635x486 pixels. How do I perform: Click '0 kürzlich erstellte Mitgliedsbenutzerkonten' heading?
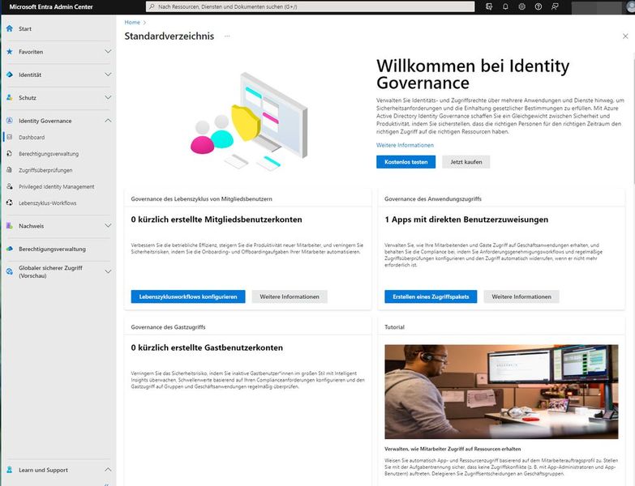coord(217,220)
